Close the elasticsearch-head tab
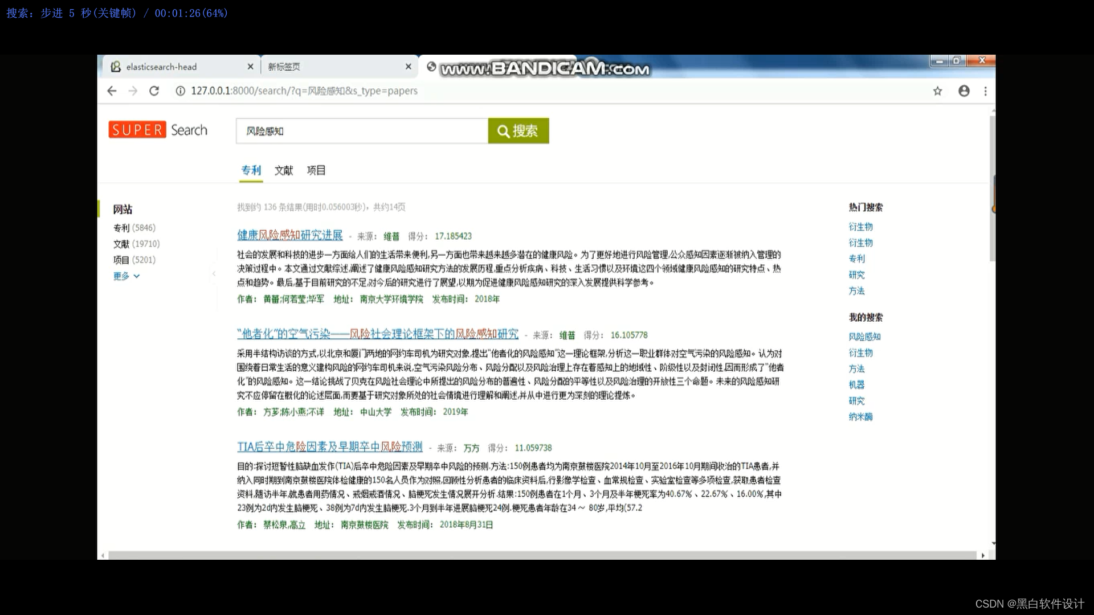Viewport: 1094px width, 615px height. 250,67
